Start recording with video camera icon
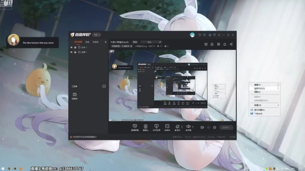Image resolution: width=305 pixels, height=171 pixels. (202, 127)
